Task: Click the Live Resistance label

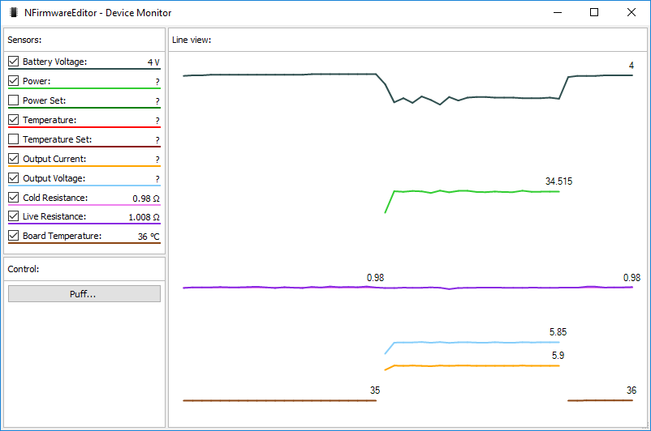Action: coord(54,217)
